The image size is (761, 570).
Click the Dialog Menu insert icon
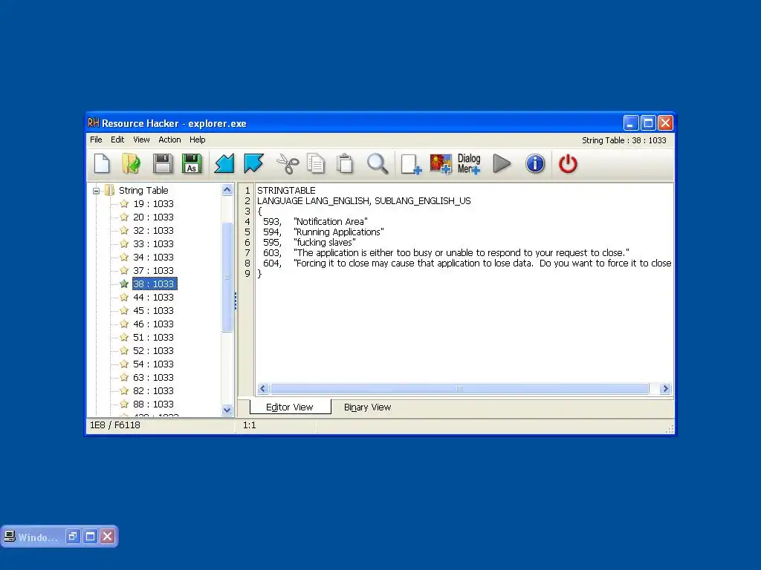469,164
